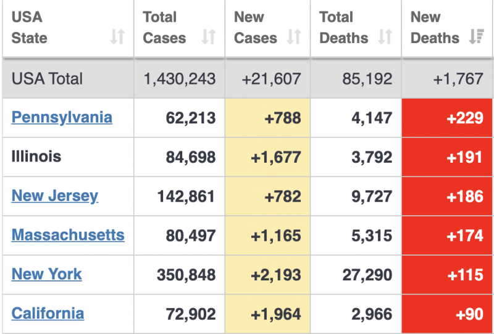Screen dimensions: 494x334
Task: Click California's red +90 new deaths cell
Action: (447, 314)
